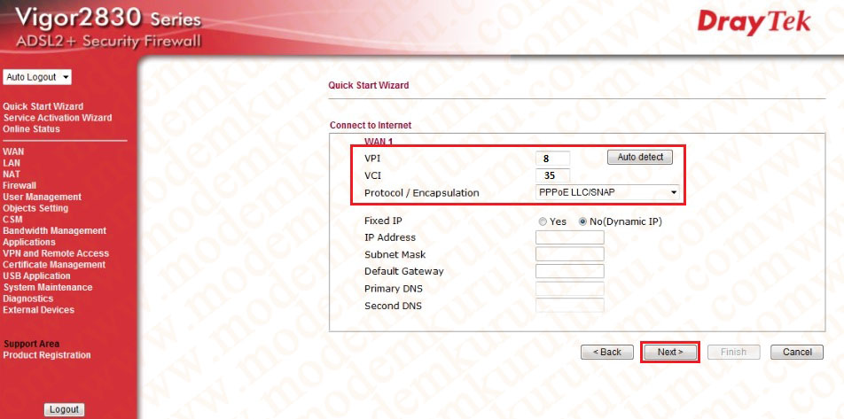The height and width of the screenshot is (419, 844).
Task: Open VPN and Remote Access menu
Action: pyautogui.click(x=56, y=253)
